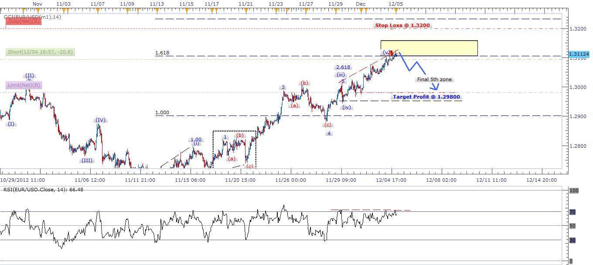593x265 pixels.
Task: Open the dotted consolidation box detail view
Action: (234, 149)
